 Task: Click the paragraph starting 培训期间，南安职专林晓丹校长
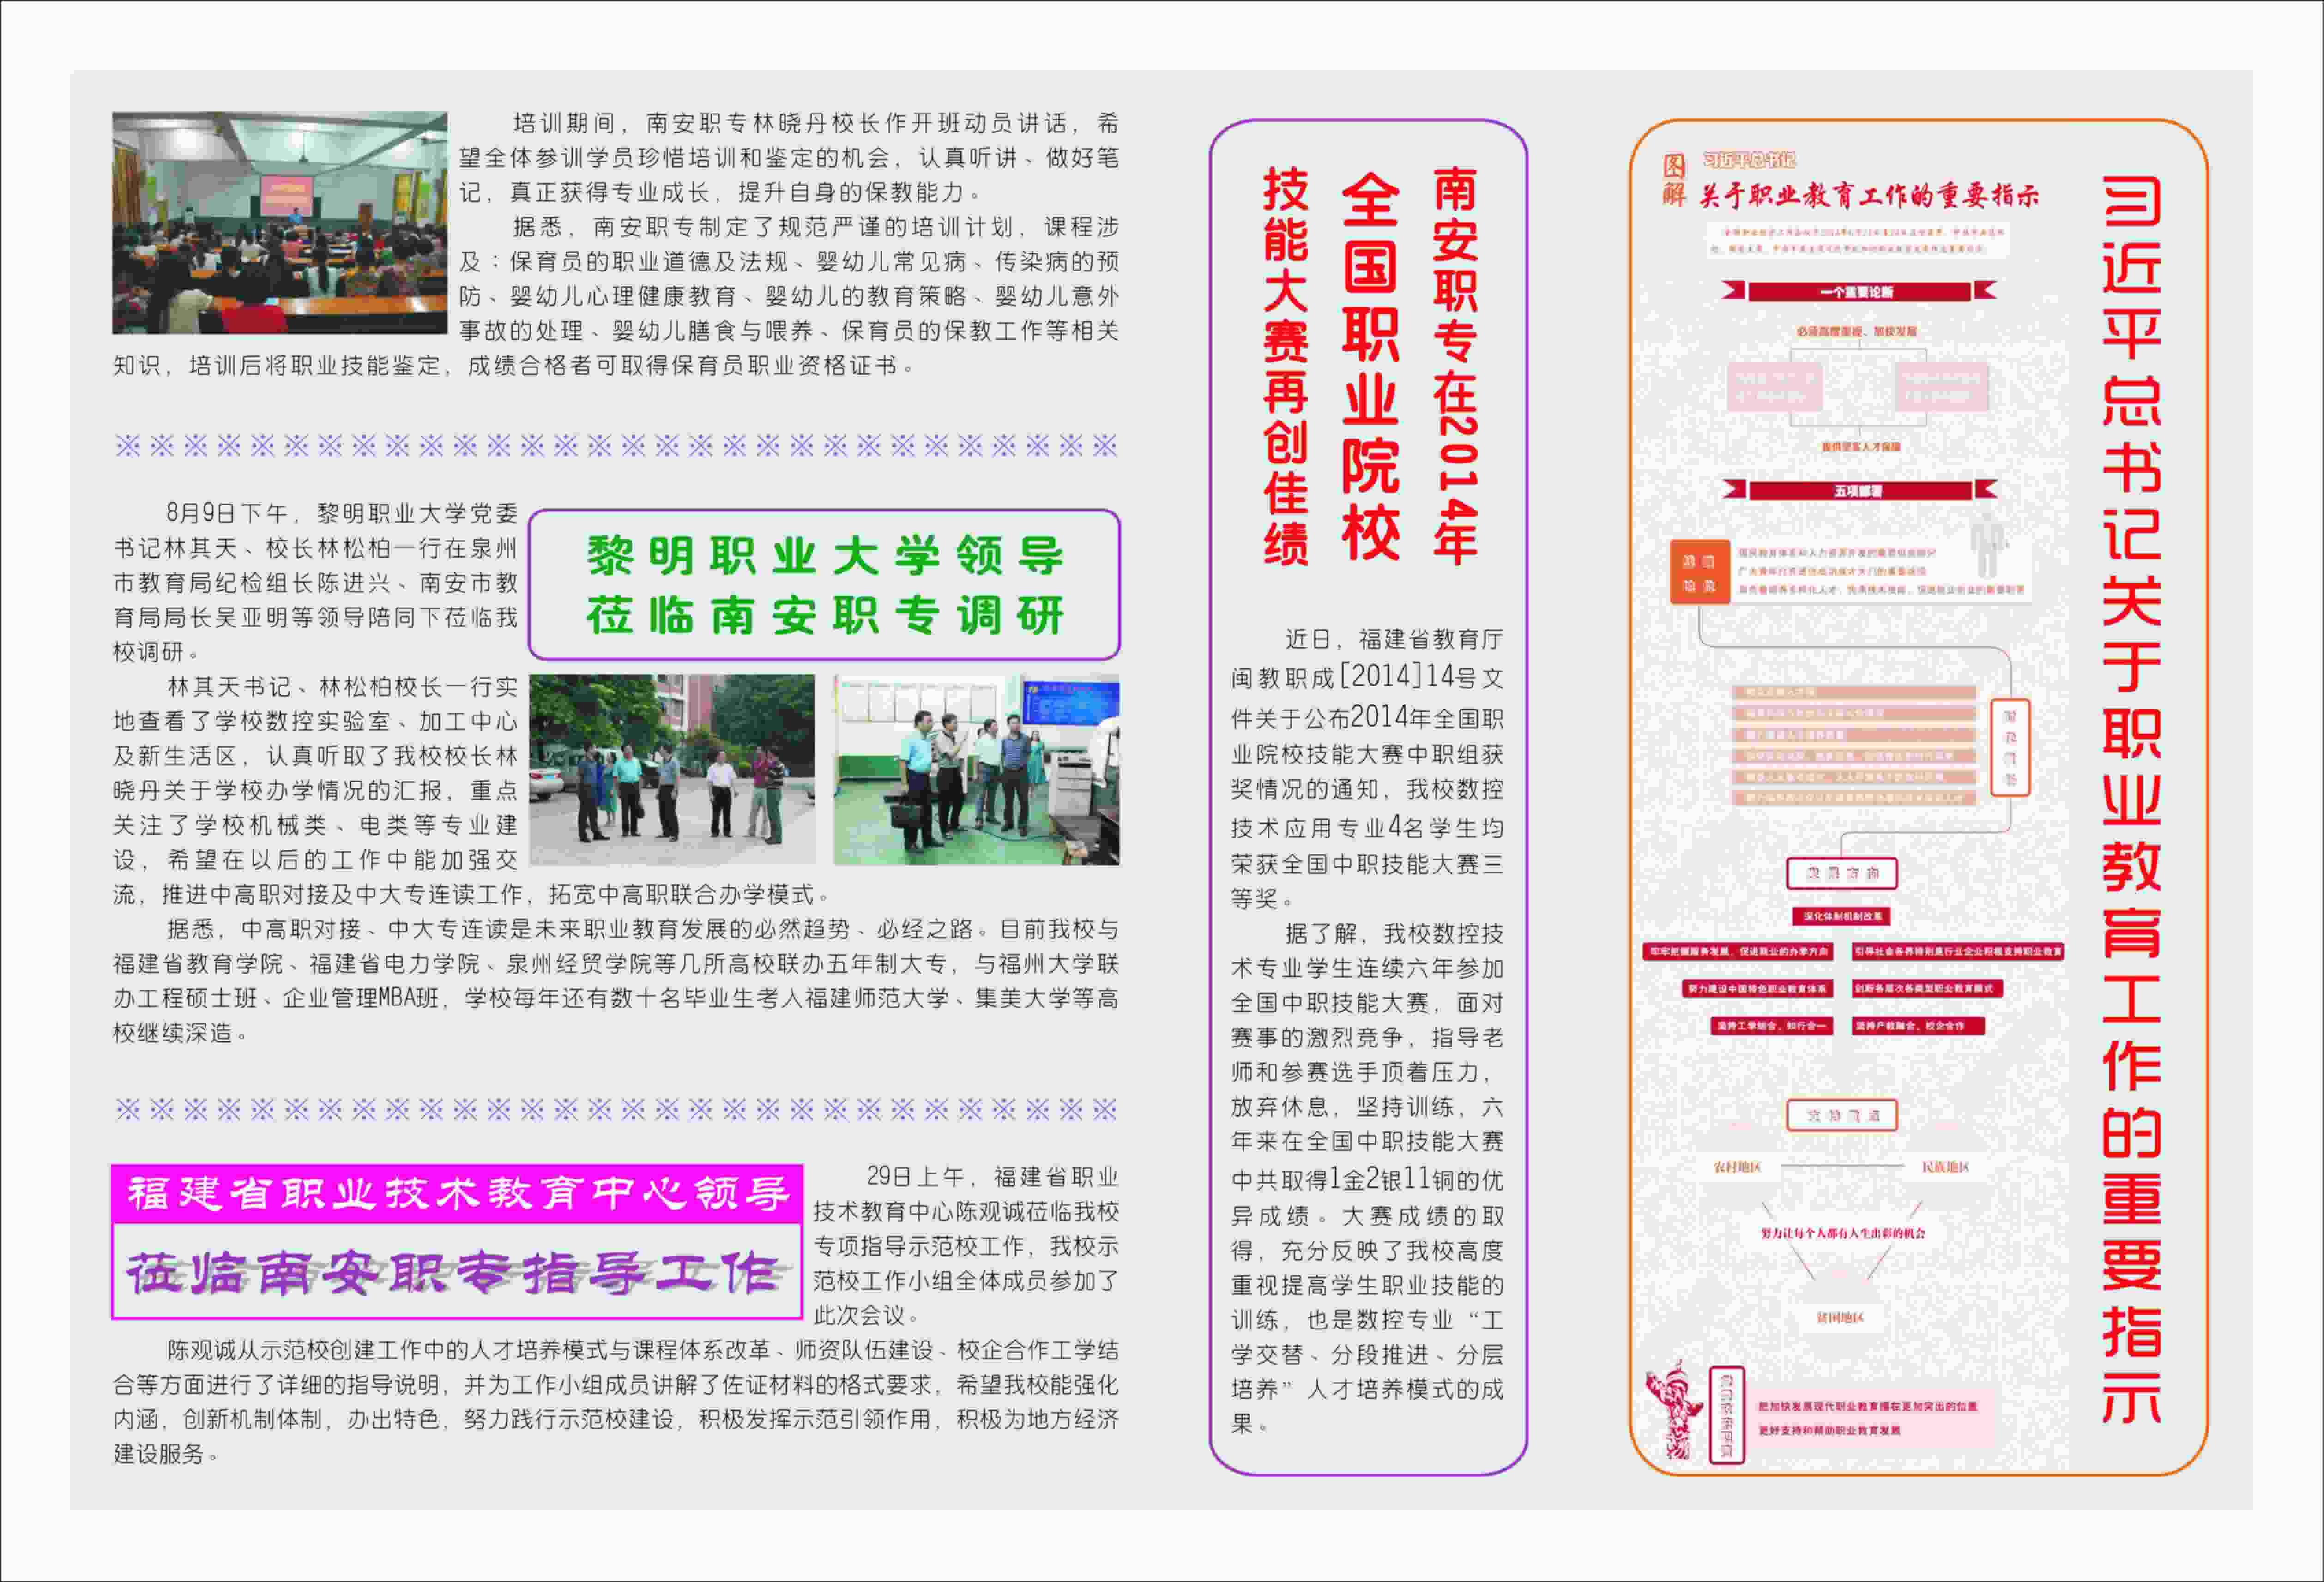tap(789, 158)
